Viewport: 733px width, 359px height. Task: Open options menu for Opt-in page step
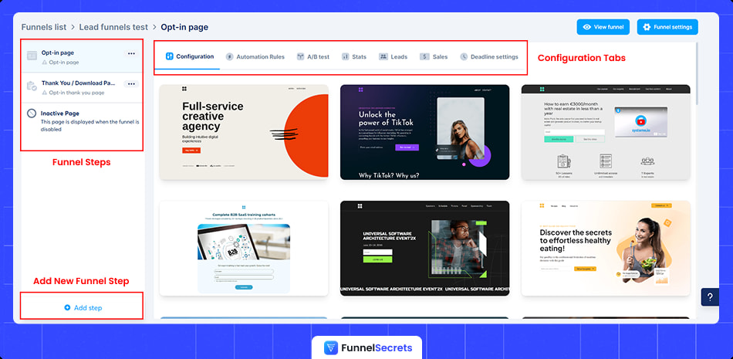[x=131, y=54]
